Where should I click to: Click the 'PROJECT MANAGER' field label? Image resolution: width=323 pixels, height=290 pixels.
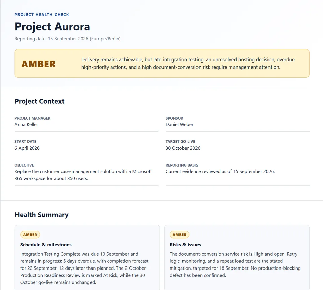pos(33,118)
